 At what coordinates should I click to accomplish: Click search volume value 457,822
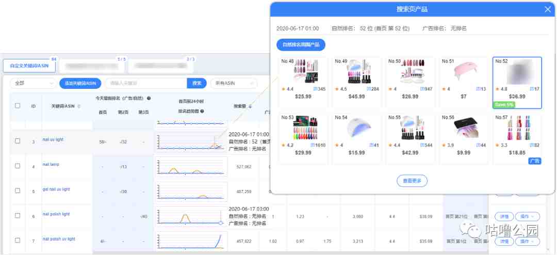(243, 241)
